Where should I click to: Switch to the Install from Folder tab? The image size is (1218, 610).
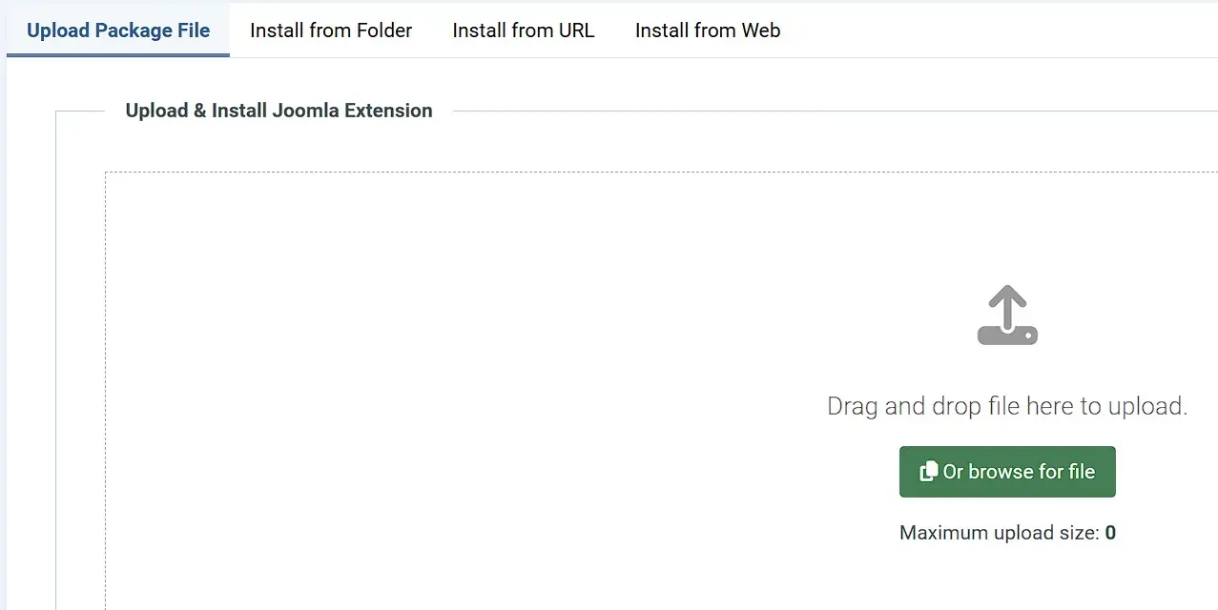point(330,30)
